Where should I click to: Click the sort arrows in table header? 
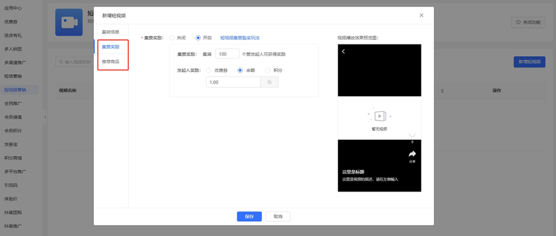tap(442, 91)
